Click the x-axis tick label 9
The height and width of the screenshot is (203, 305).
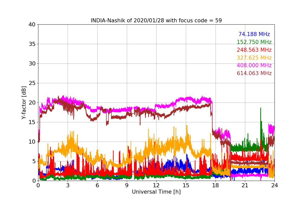point(127,185)
